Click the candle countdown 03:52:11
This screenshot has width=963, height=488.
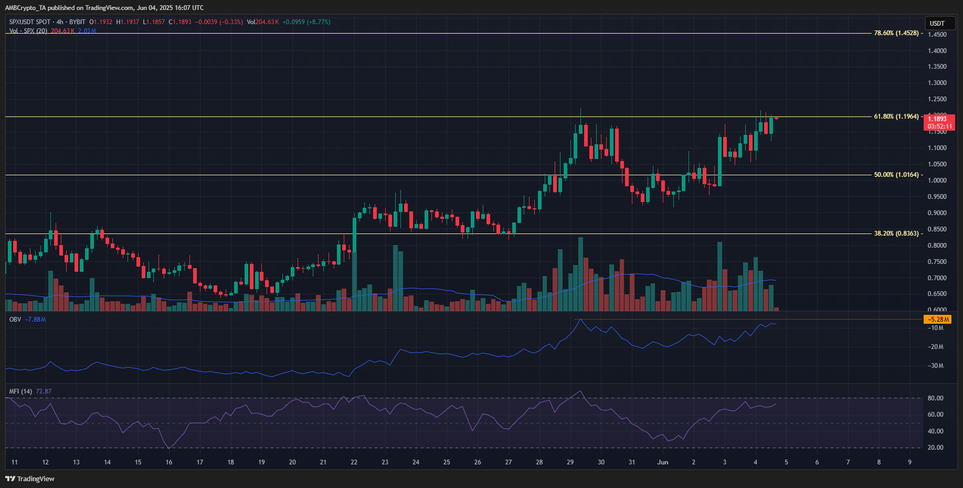click(939, 126)
